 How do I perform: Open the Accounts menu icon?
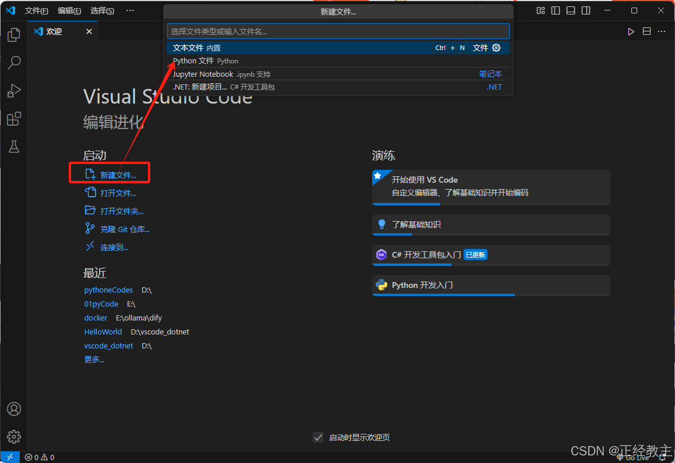coord(14,409)
